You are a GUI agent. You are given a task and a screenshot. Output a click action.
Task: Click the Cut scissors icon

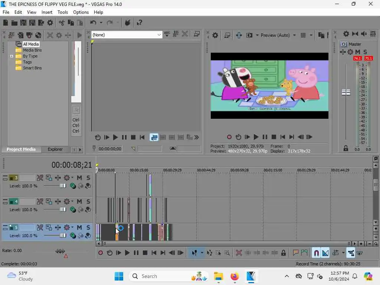(62, 23)
